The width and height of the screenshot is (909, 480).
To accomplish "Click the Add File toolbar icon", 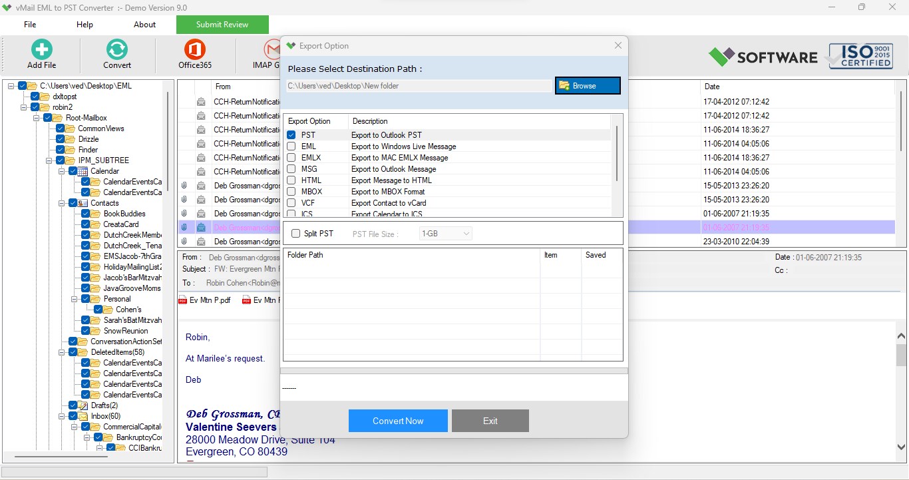I will pos(41,49).
